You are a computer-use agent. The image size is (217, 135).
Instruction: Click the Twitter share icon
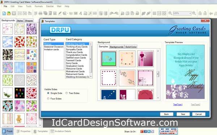(149, 131)
